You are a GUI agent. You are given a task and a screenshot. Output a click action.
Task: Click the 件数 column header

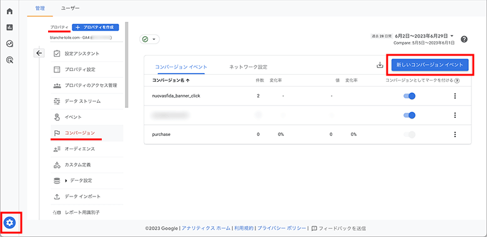pyautogui.click(x=260, y=80)
